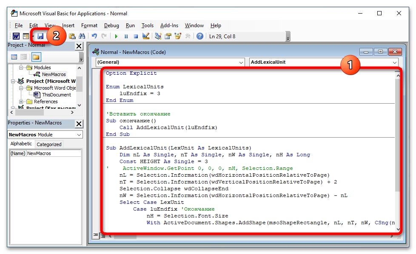This screenshot has height=254, width=416.
Task: Restore the NewMacros code window
Action: pyautogui.click(x=380, y=52)
